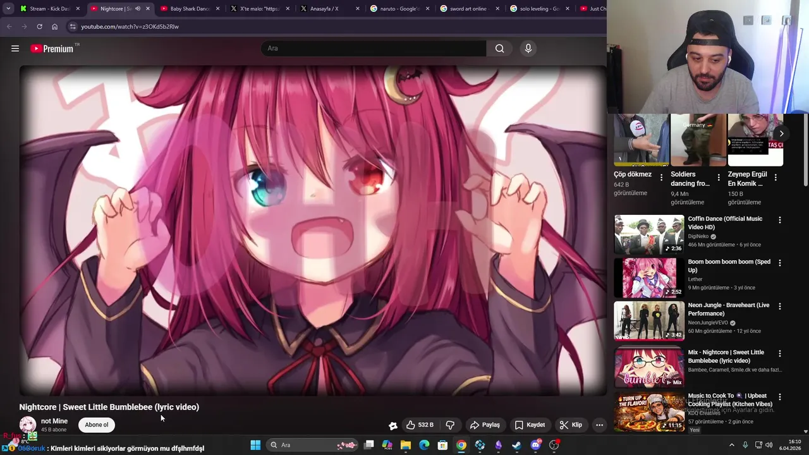Screen dimensions: 809x455
Task: Subscribe with the Abone ol button
Action: click(x=97, y=425)
